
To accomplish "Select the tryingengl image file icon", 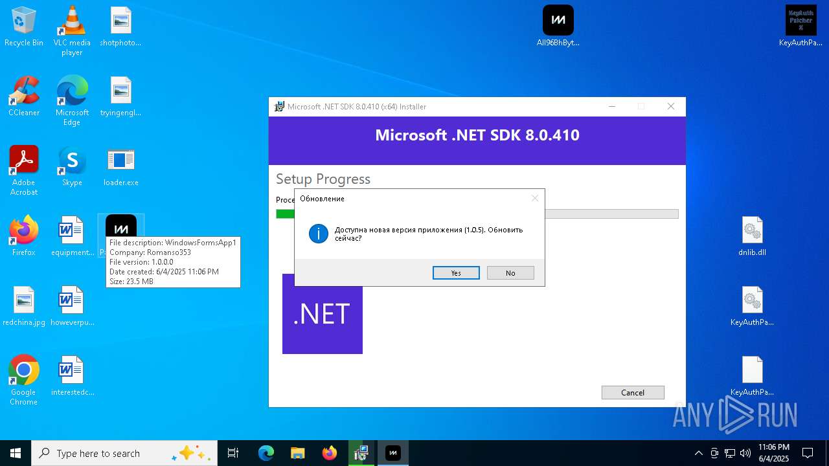I will point(120,97).
